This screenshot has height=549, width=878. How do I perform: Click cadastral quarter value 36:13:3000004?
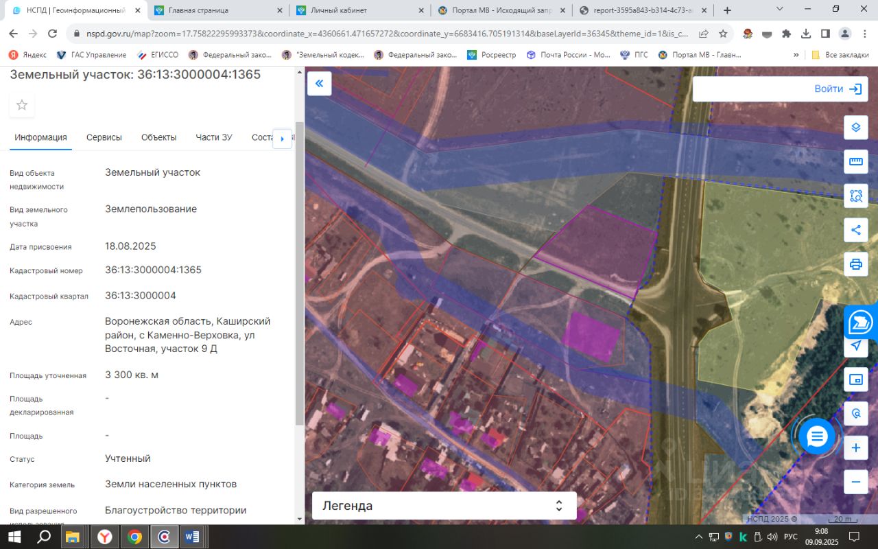tap(141, 296)
